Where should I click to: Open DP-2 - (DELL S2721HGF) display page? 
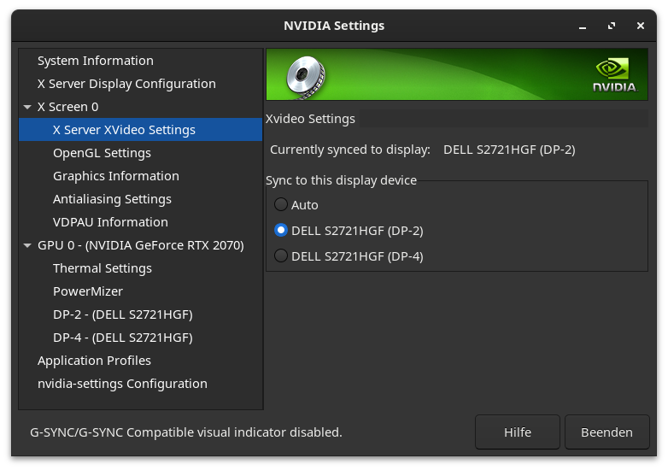(x=141, y=314)
